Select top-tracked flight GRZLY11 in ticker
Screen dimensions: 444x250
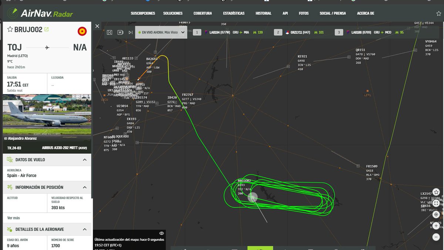click(300, 33)
